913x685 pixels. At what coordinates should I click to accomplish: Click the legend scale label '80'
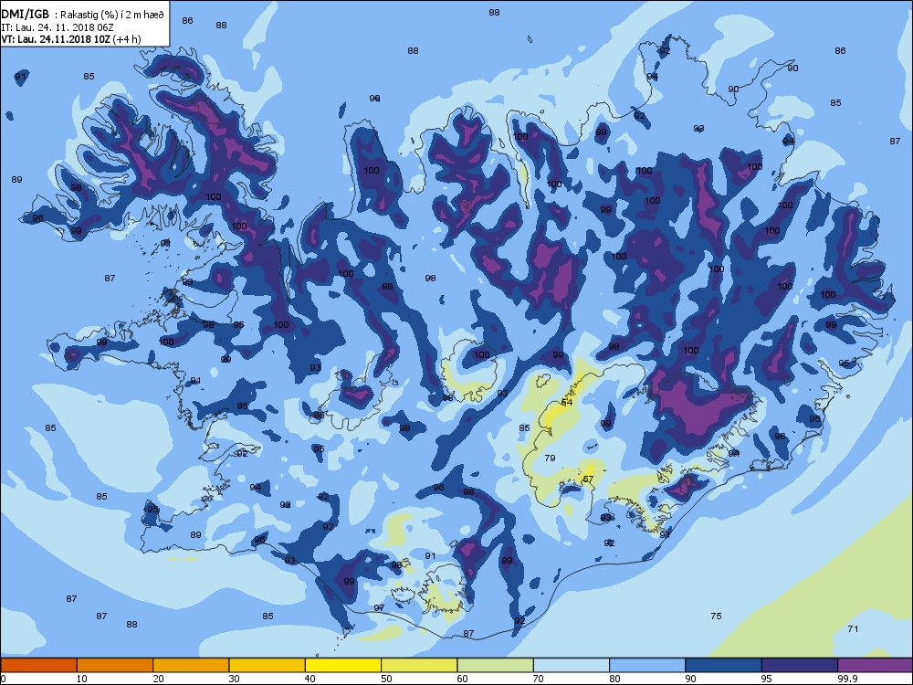pos(614,678)
